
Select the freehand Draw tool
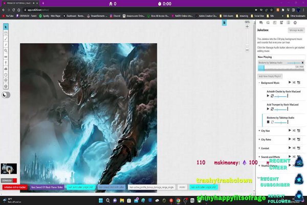coord(6,39)
